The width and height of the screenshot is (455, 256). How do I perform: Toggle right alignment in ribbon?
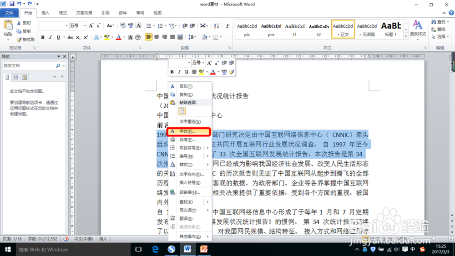pos(165,37)
